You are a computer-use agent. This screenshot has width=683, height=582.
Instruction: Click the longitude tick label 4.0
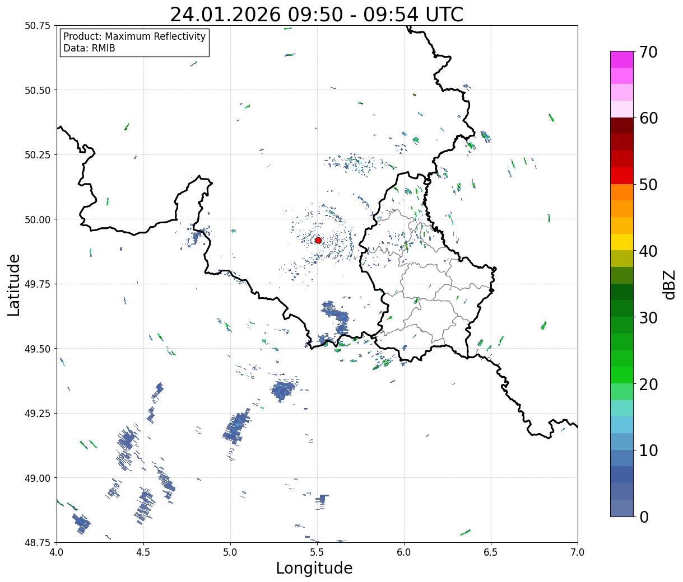[57, 552]
